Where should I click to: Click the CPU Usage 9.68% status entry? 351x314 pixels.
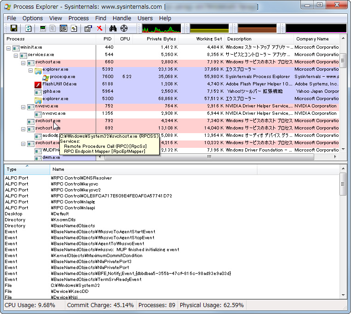click(30, 305)
